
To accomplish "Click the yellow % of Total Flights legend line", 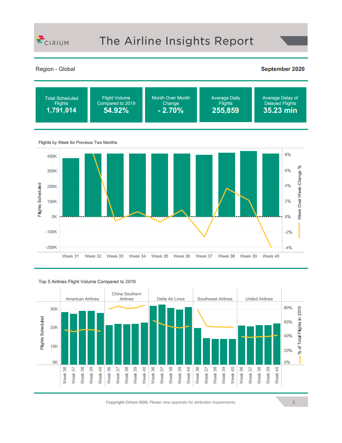I will coord(299,360).
